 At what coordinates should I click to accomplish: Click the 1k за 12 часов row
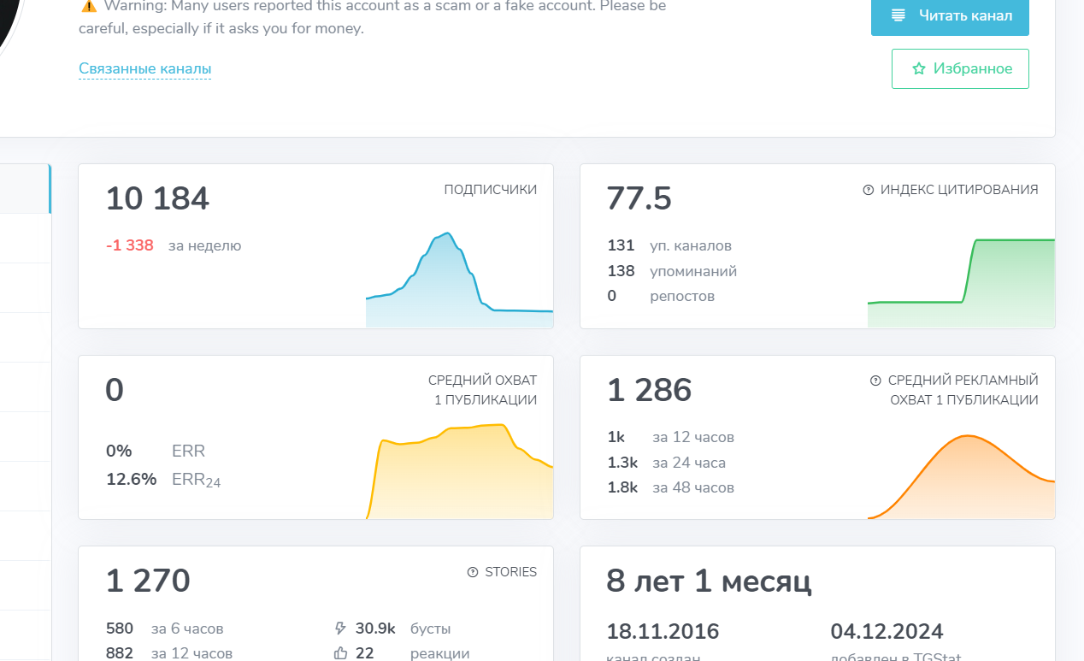click(x=671, y=437)
